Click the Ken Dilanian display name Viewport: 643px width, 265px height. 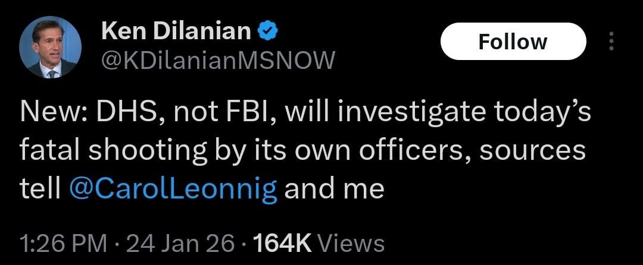point(176,31)
